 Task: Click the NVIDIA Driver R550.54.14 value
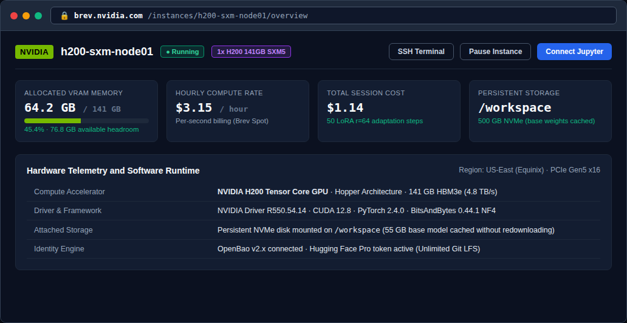[262, 211]
